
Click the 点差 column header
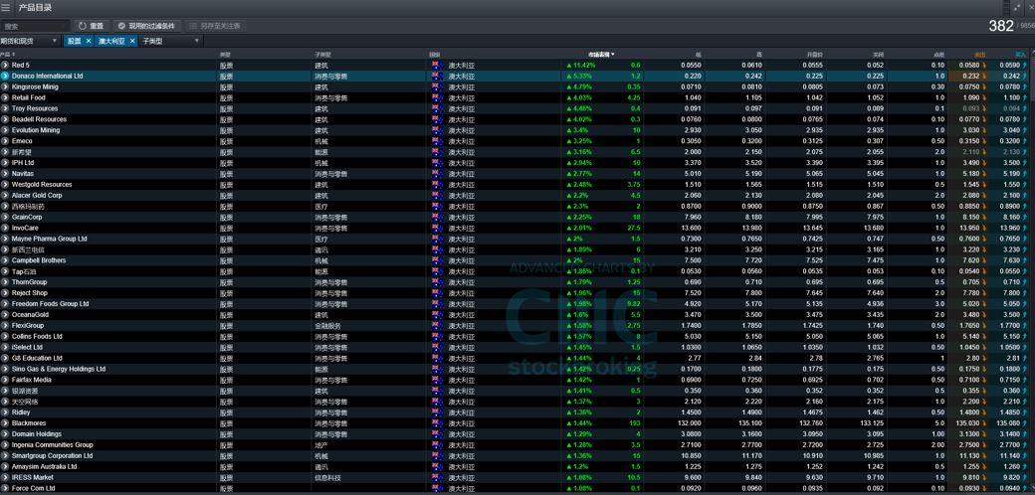coord(938,54)
